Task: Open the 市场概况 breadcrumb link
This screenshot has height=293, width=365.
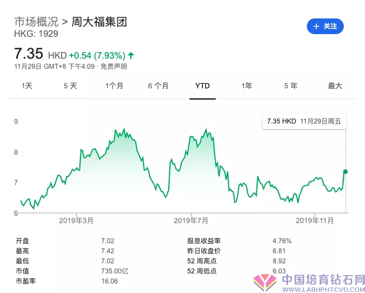Action: (36, 22)
